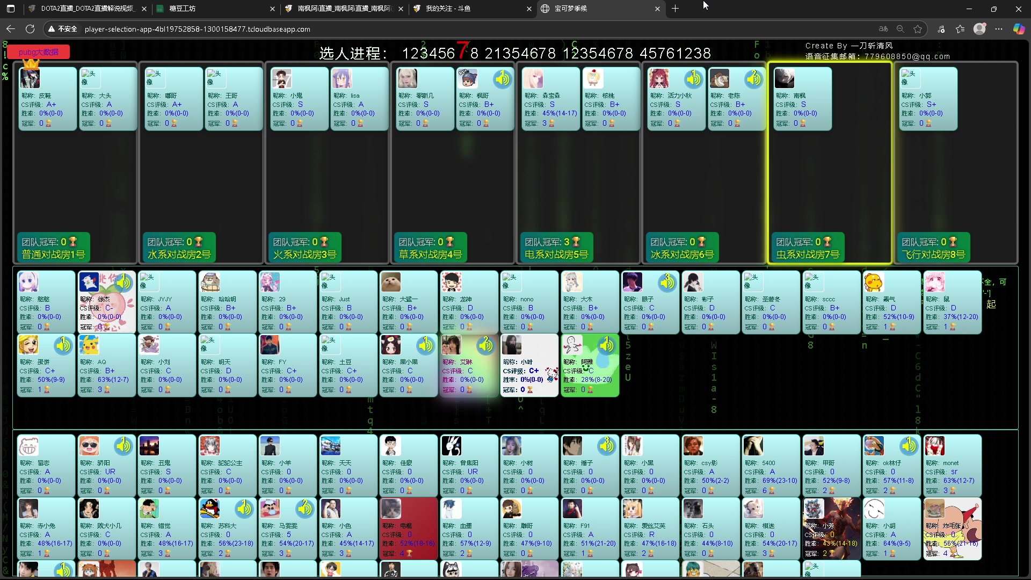Open the browser Settings and more menu
Screen dimensions: 1031x580
pos(999,29)
